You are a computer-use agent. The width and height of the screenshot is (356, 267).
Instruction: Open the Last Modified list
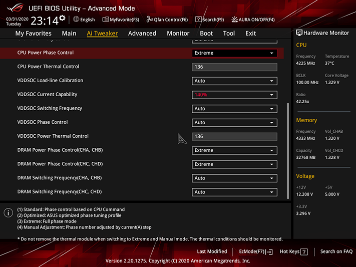pos(212,251)
